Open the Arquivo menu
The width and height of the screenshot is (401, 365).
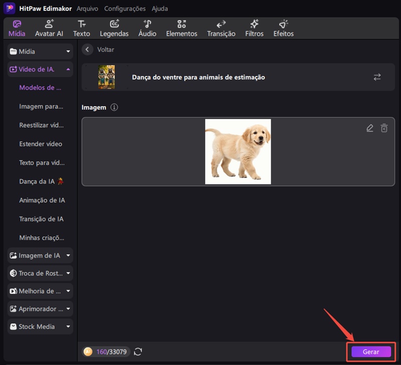coord(87,9)
